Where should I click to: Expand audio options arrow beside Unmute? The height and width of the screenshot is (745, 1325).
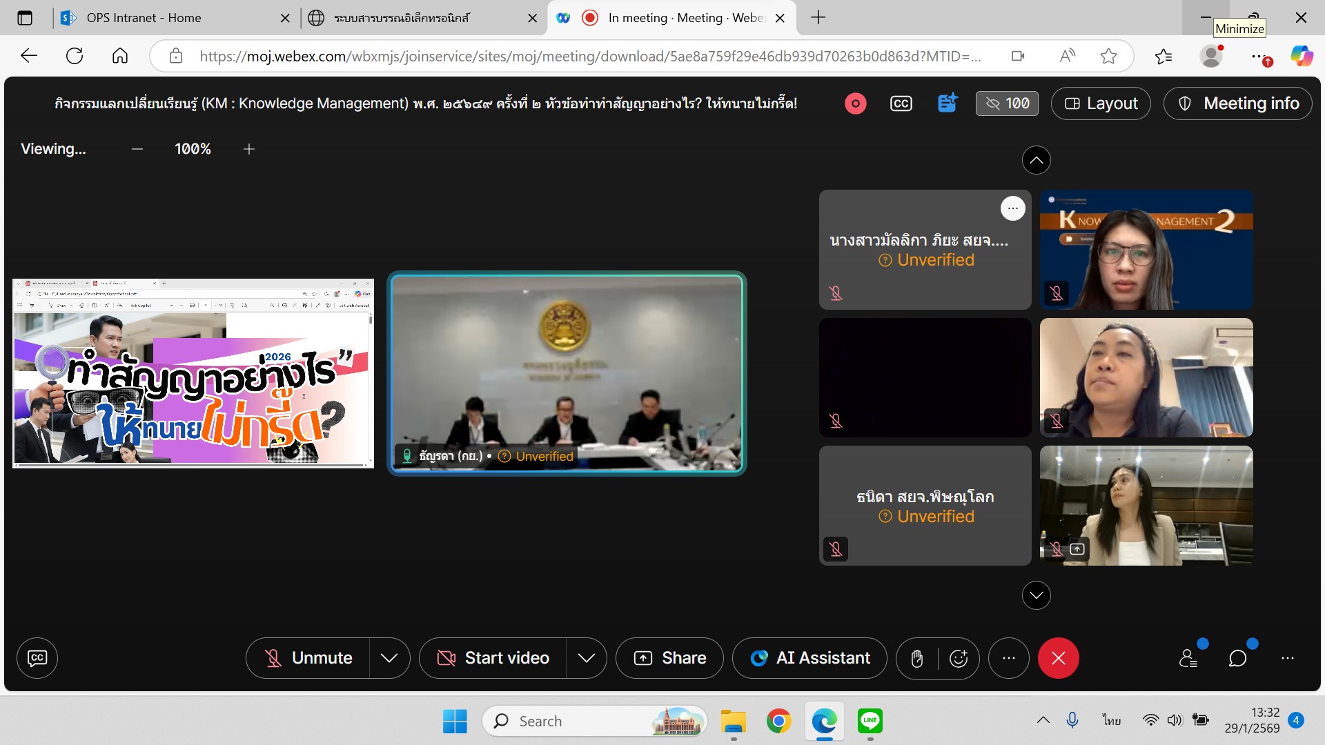click(389, 659)
